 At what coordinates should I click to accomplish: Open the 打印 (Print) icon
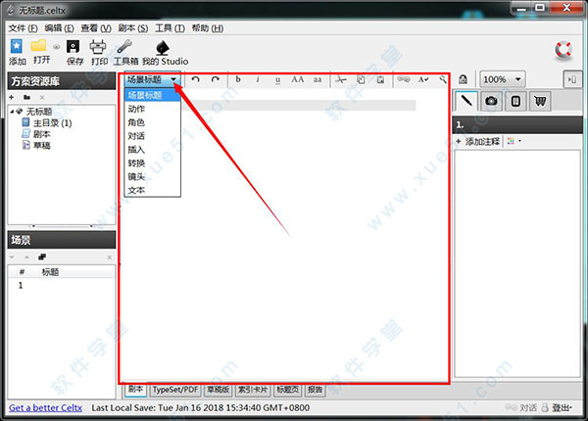(99, 47)
